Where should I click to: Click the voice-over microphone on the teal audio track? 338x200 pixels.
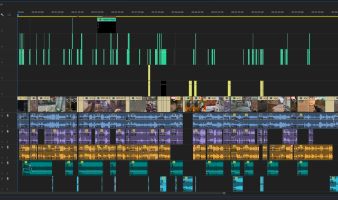tap(8, 163)
